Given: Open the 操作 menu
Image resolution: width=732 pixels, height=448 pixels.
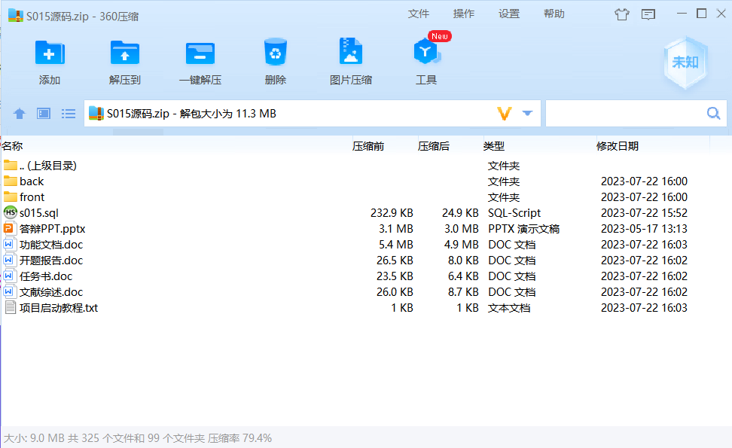Looking at the screenshot, I should pyautogui.click(x=464, y=14).
